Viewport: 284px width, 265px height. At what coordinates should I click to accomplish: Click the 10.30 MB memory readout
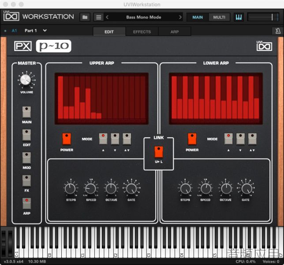37,261
